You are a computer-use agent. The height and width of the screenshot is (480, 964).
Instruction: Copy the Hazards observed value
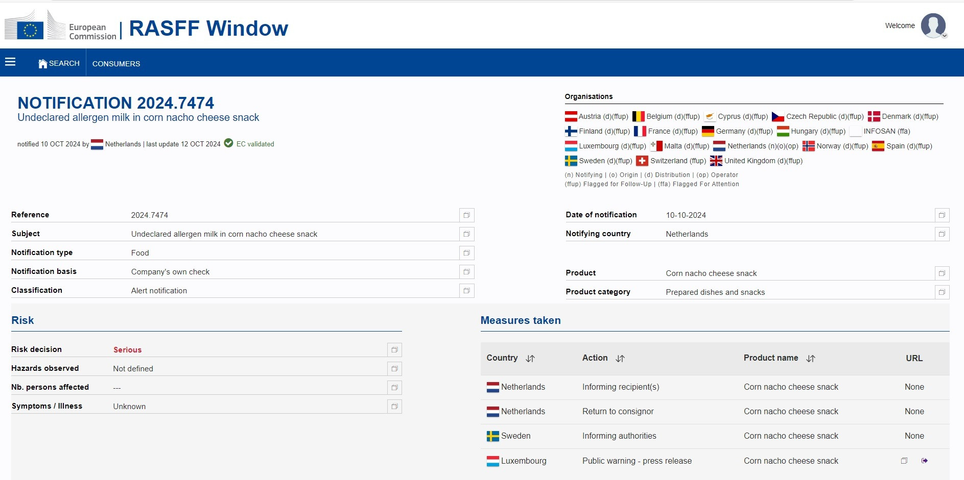pyautogui.click(x=394, y=369)
